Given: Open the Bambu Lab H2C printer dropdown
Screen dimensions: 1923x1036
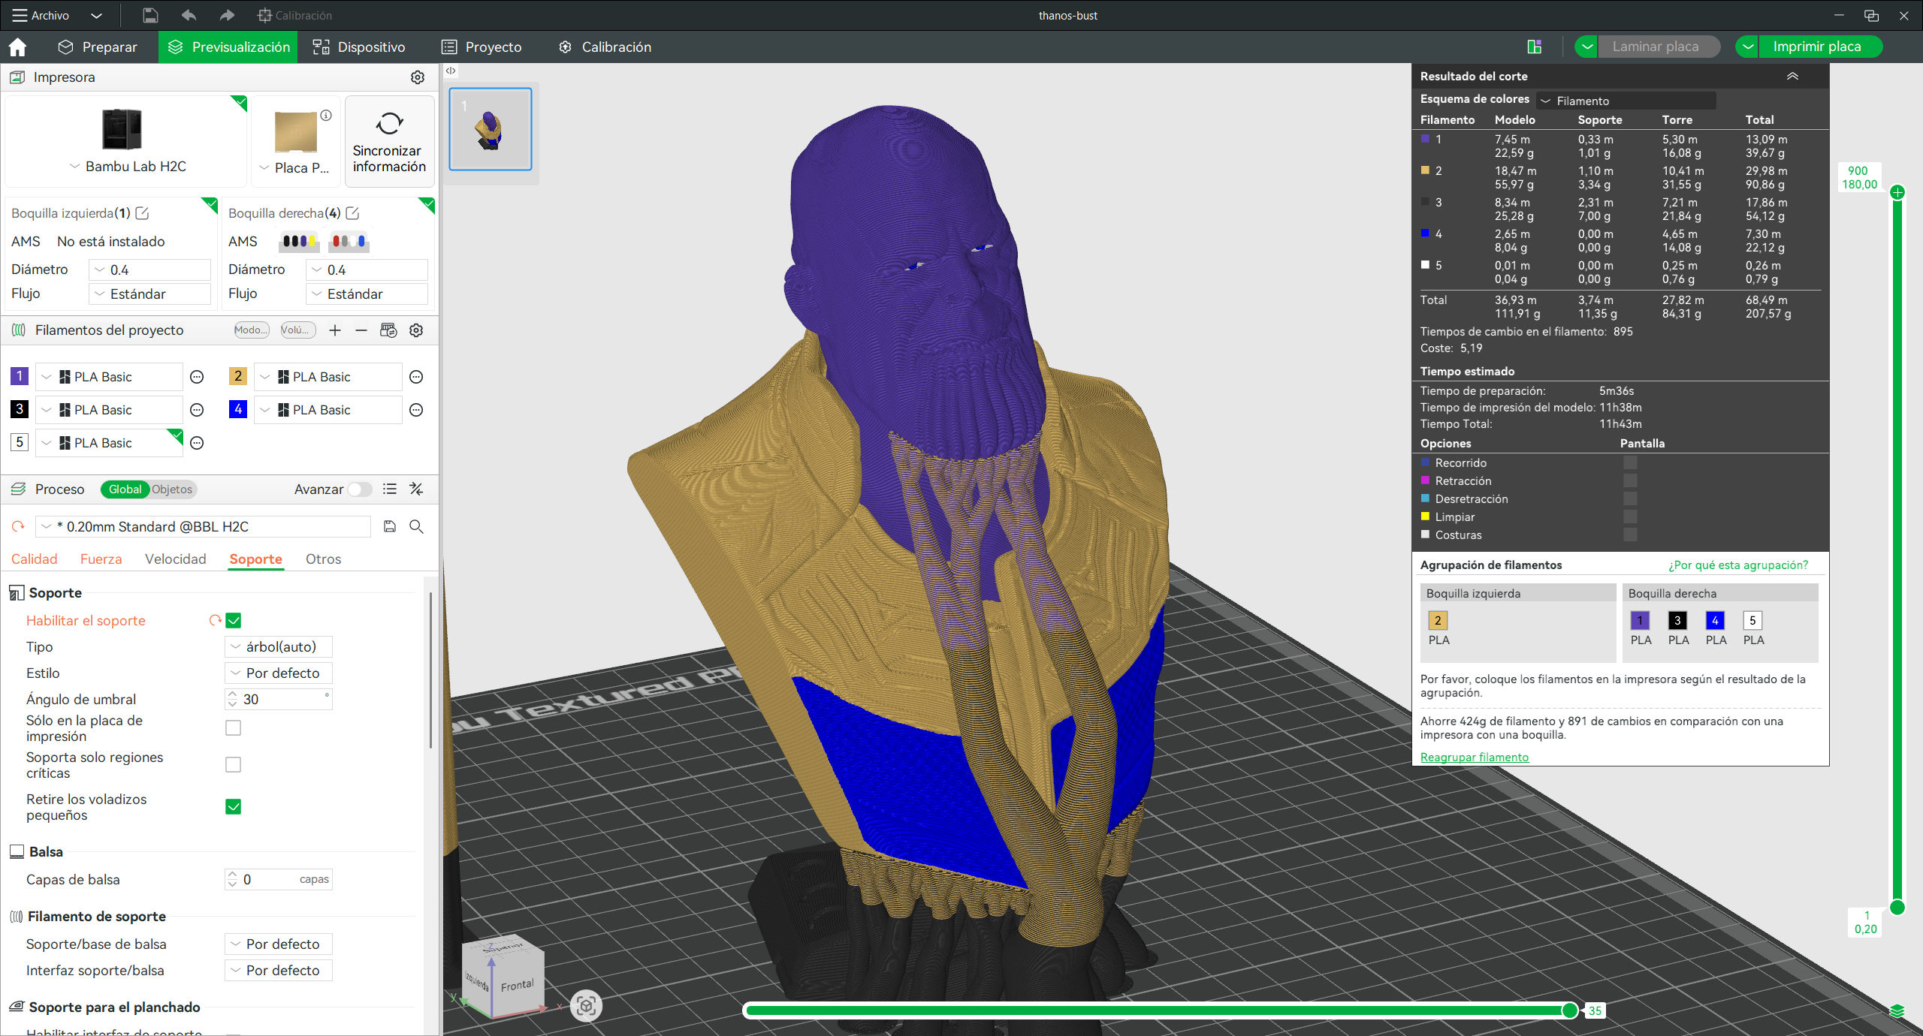Looking at the screenshot, I should click(127, 167).
